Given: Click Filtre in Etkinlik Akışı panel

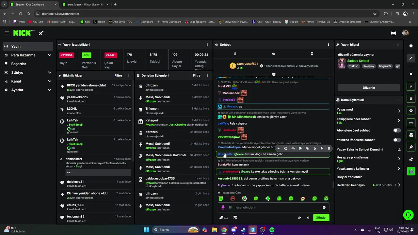Looking at the screenshot, I should (x=118, y=75).
